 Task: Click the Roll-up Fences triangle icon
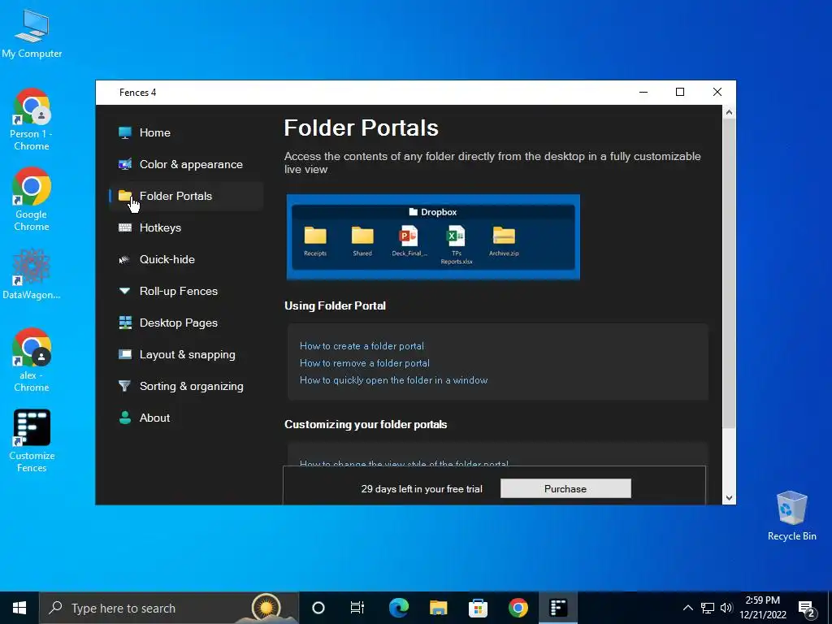(x=124, y=291)
